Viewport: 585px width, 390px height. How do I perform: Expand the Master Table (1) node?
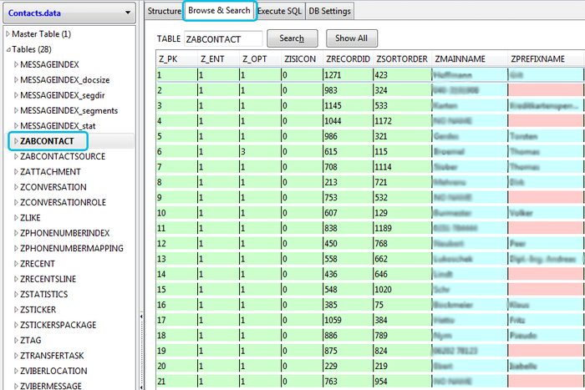click(x=8, y=34)
